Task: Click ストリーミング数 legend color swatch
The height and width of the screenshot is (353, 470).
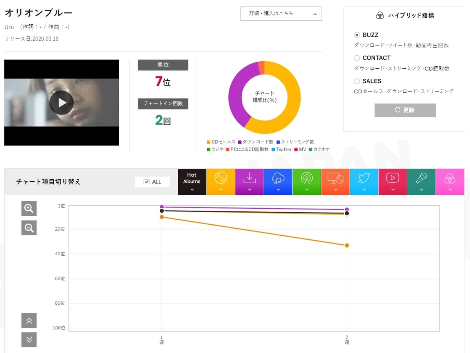Action: [x=278, y=142]
